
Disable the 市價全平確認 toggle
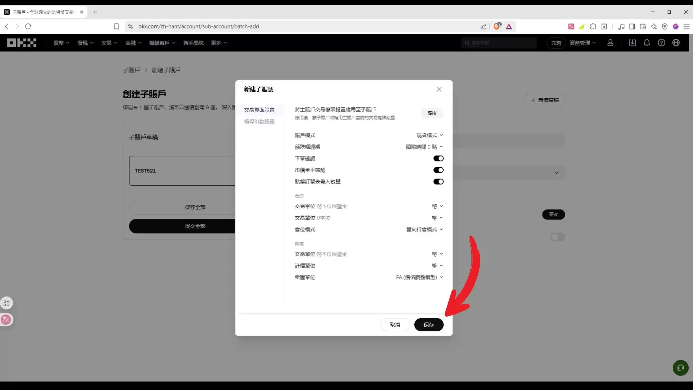click(439, 170)
